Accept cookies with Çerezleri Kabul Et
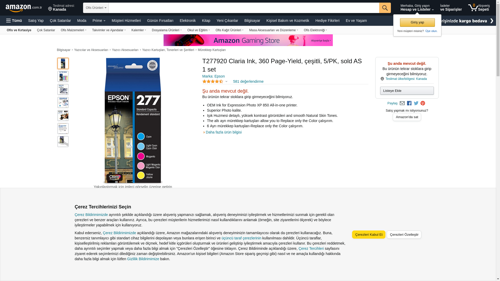The height and width of the screenshot is (281, 500). [x=368, y=234]
